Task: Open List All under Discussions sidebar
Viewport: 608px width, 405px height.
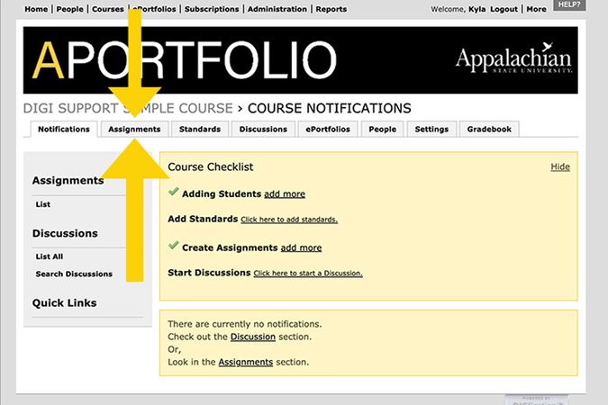Action: (x=50, y=256)
